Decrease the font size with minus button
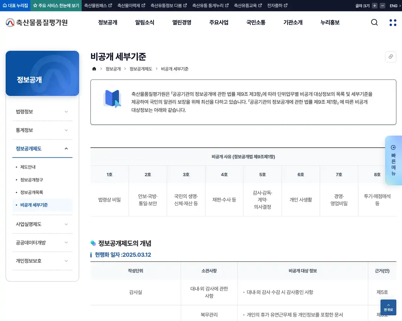 [x=382, y=5]
